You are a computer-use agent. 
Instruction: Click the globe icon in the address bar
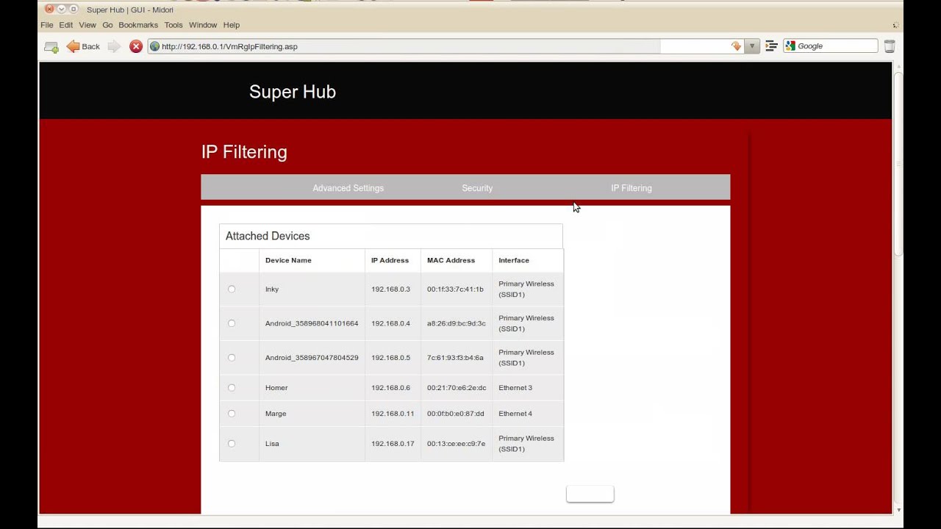[154, 46]
